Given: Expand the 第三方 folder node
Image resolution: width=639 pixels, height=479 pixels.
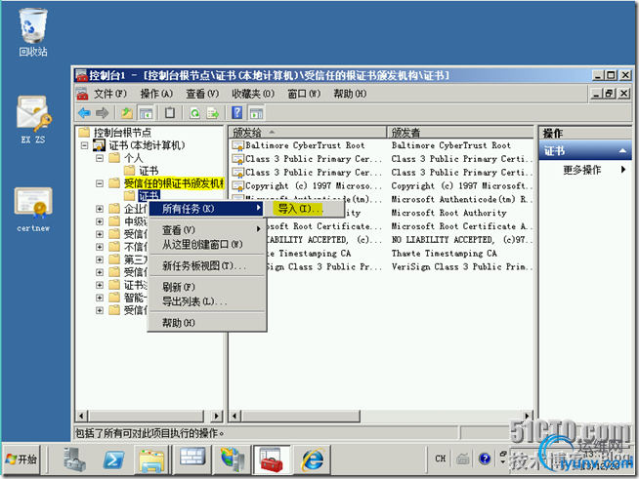Looking at the screenshot, I should 100,259.
